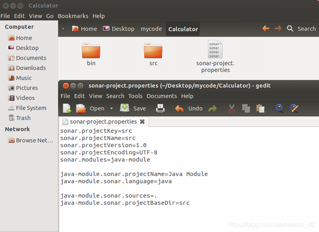Image resolution: width=319 pixels, height=232 pixels.
Task: Click the Search button in file manager
Action: 301,29
